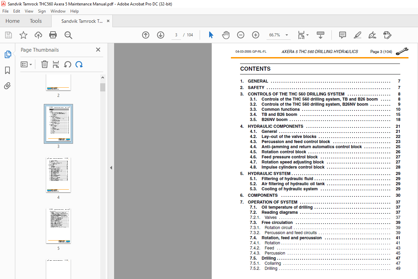Open the Fill & Sign tool
Screen dimensions: 418x279
(x=387, y=35)
